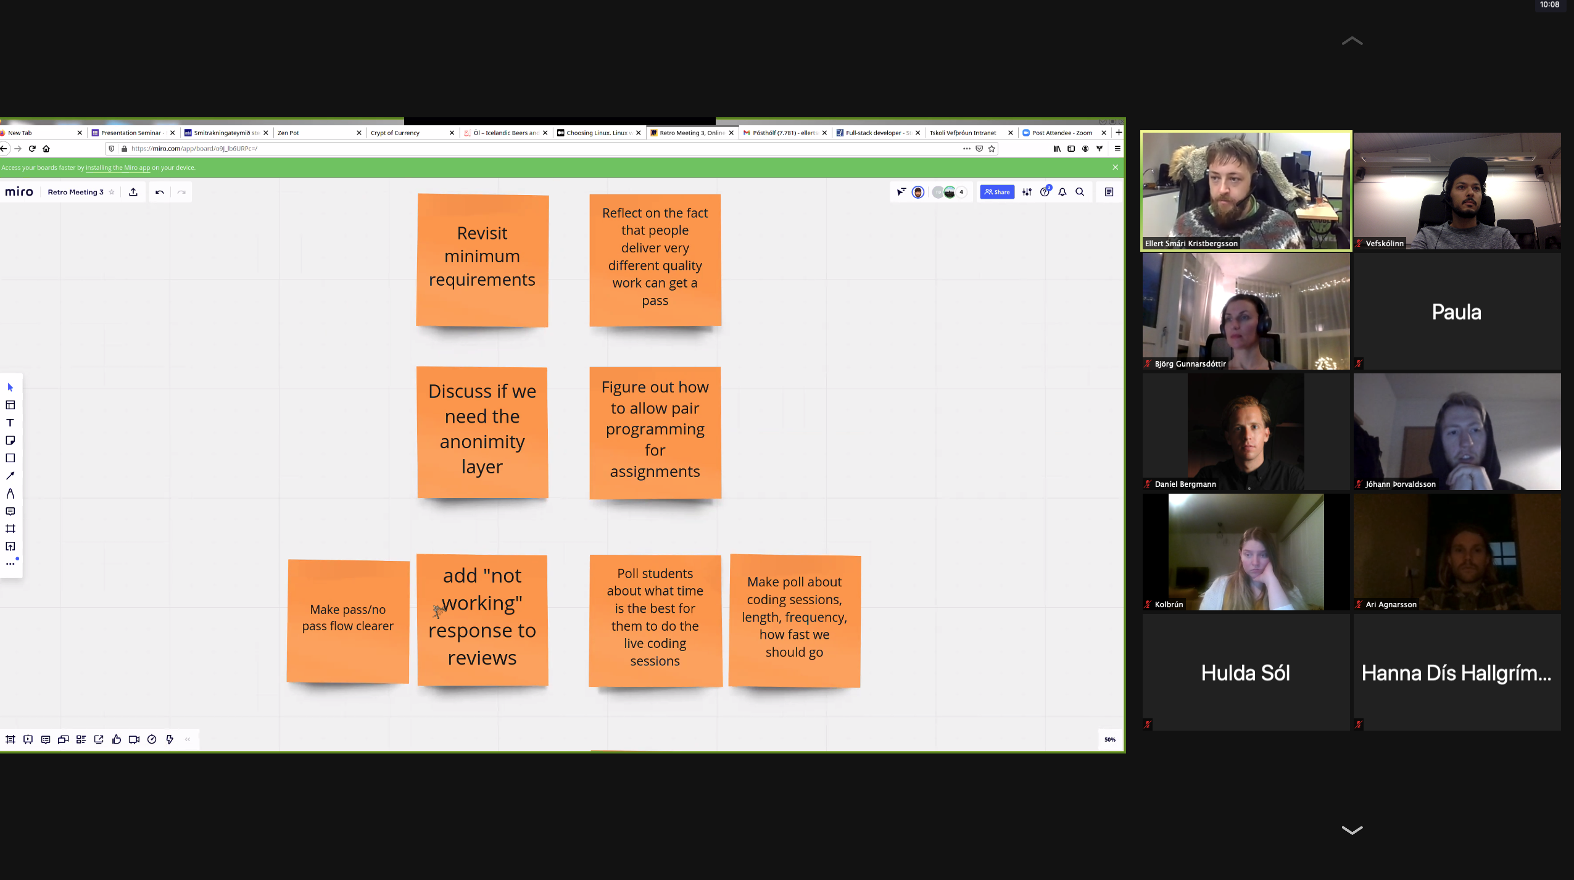
Task: Toggle the Firefox bookmark star
Action: (992, 149)
